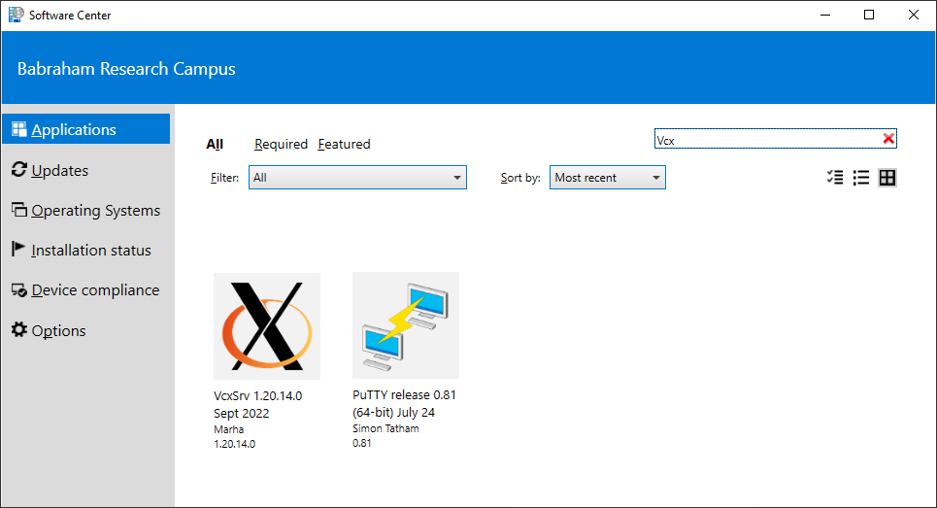Viewport: 937px width, 508px height.
Task: Click the Operating Systems icon
Action: point(19,210)
